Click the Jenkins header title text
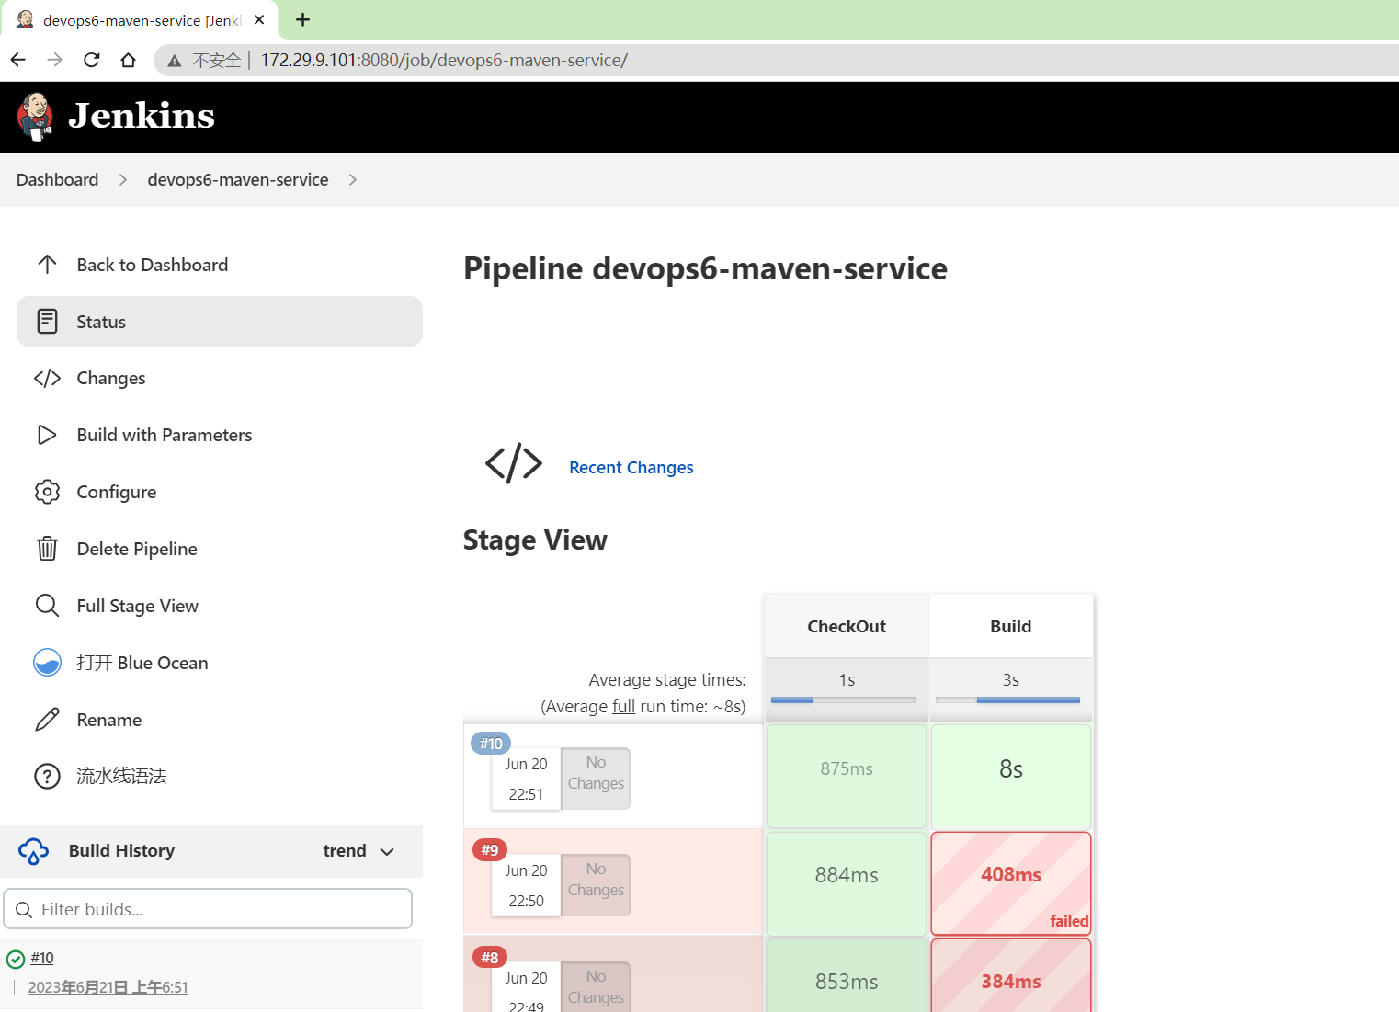Viewport: 1399px width, 1012px height. point(142,116)
